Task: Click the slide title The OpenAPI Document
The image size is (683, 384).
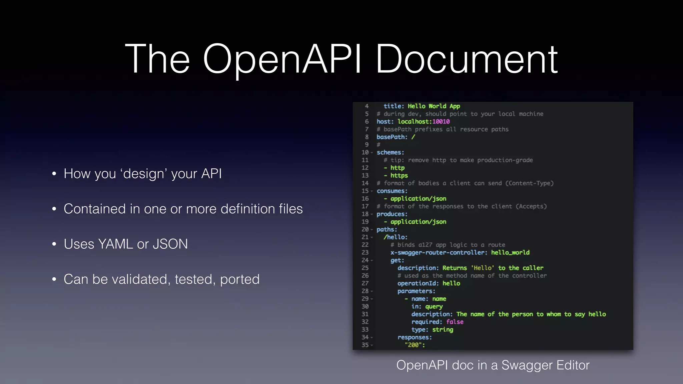Action: [x=341, y=59]
